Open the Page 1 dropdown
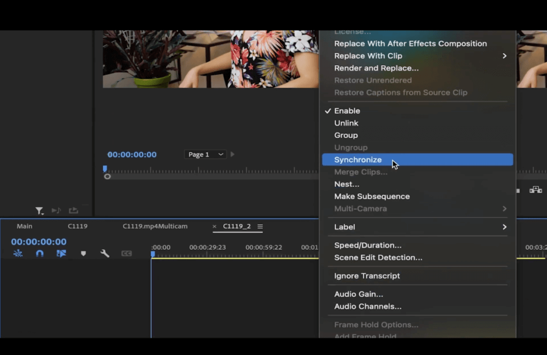 [205, 154]
